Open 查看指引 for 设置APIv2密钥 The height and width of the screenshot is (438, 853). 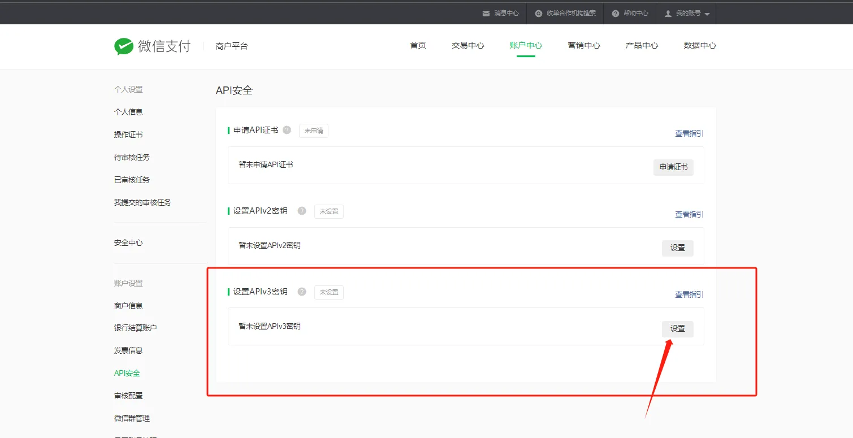click(x=689, y=214)
